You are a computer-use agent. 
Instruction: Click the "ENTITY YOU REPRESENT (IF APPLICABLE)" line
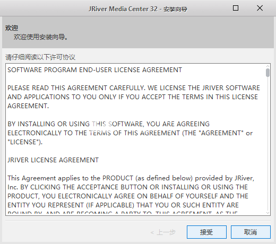[x=123, y=205]
